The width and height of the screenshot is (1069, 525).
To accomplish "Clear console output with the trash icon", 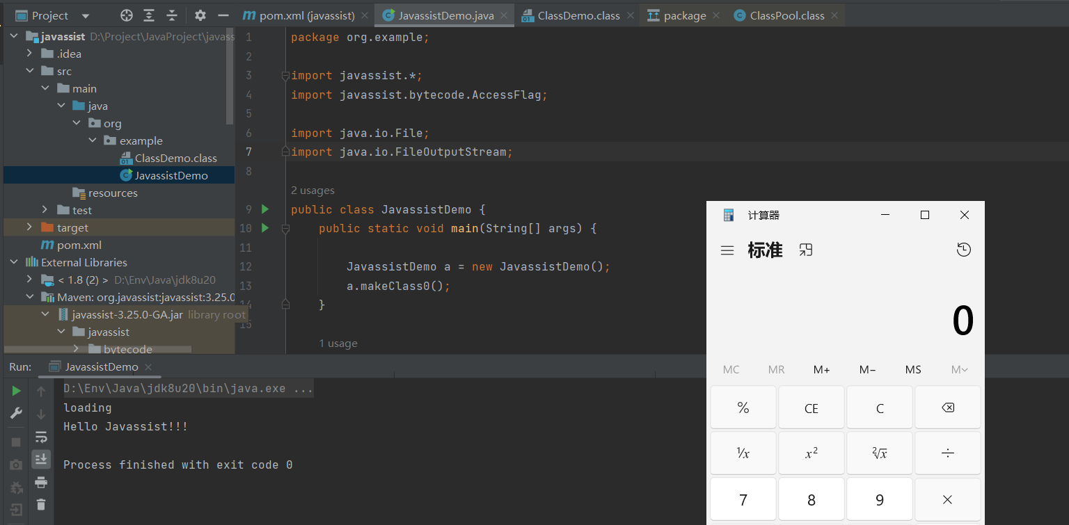I will coord(41,504).
